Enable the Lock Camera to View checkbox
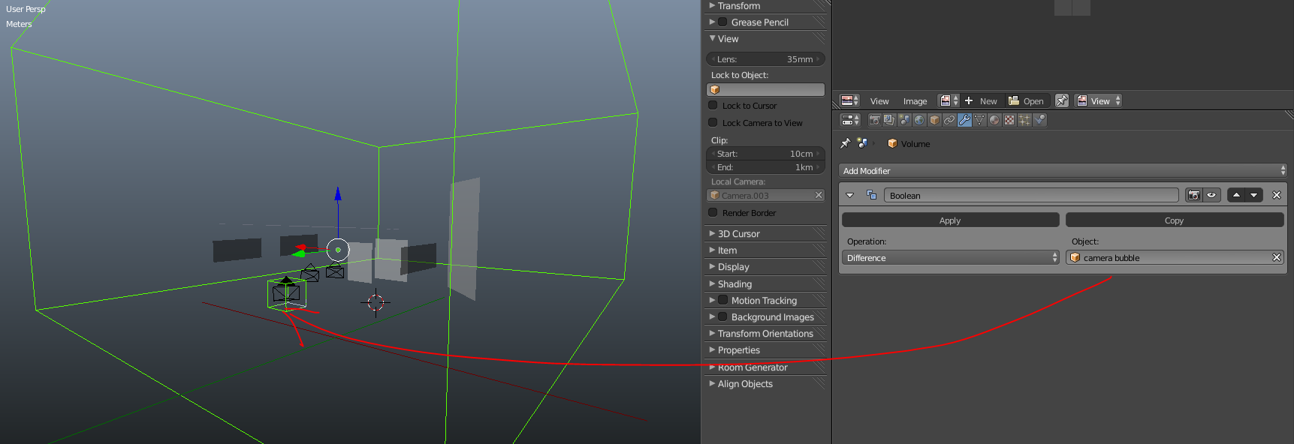Image resolution: width=1294 pixels, height=444 pixels. pos(713,122)
